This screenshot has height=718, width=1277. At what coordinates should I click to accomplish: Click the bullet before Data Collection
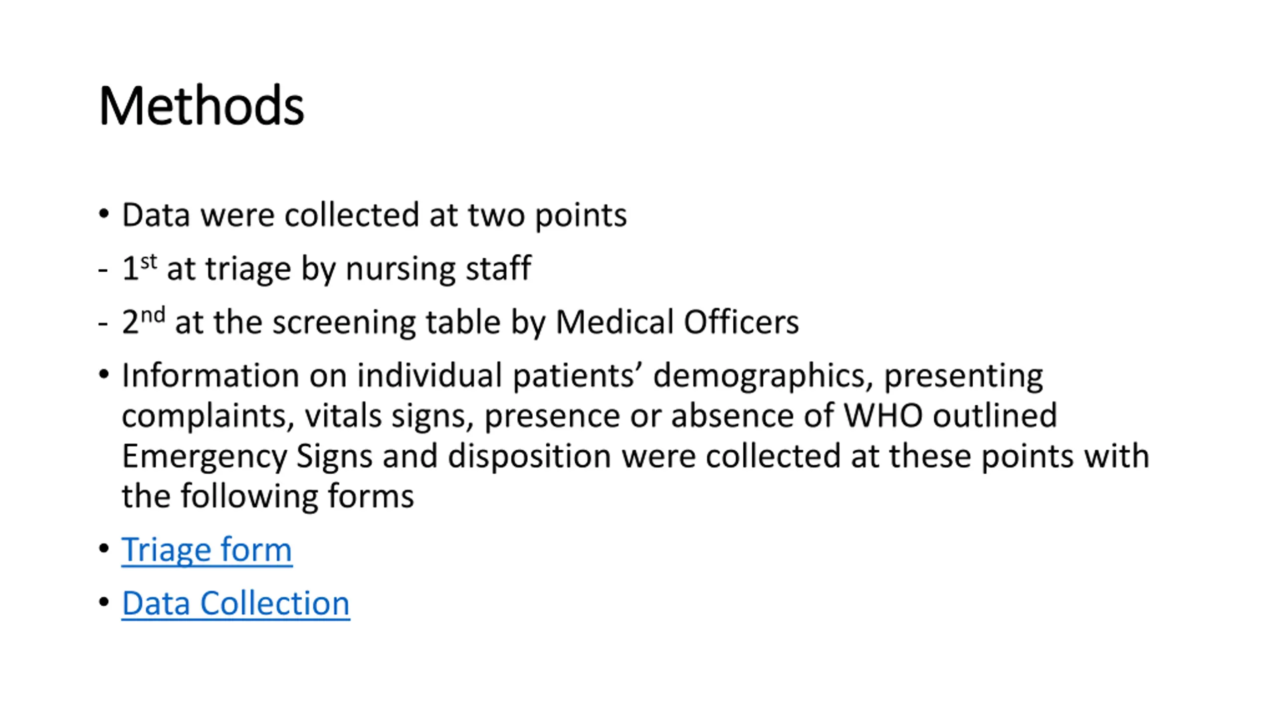(104, 602)
